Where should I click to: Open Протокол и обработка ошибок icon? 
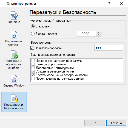pyautogui.click(x=14, y=54)
